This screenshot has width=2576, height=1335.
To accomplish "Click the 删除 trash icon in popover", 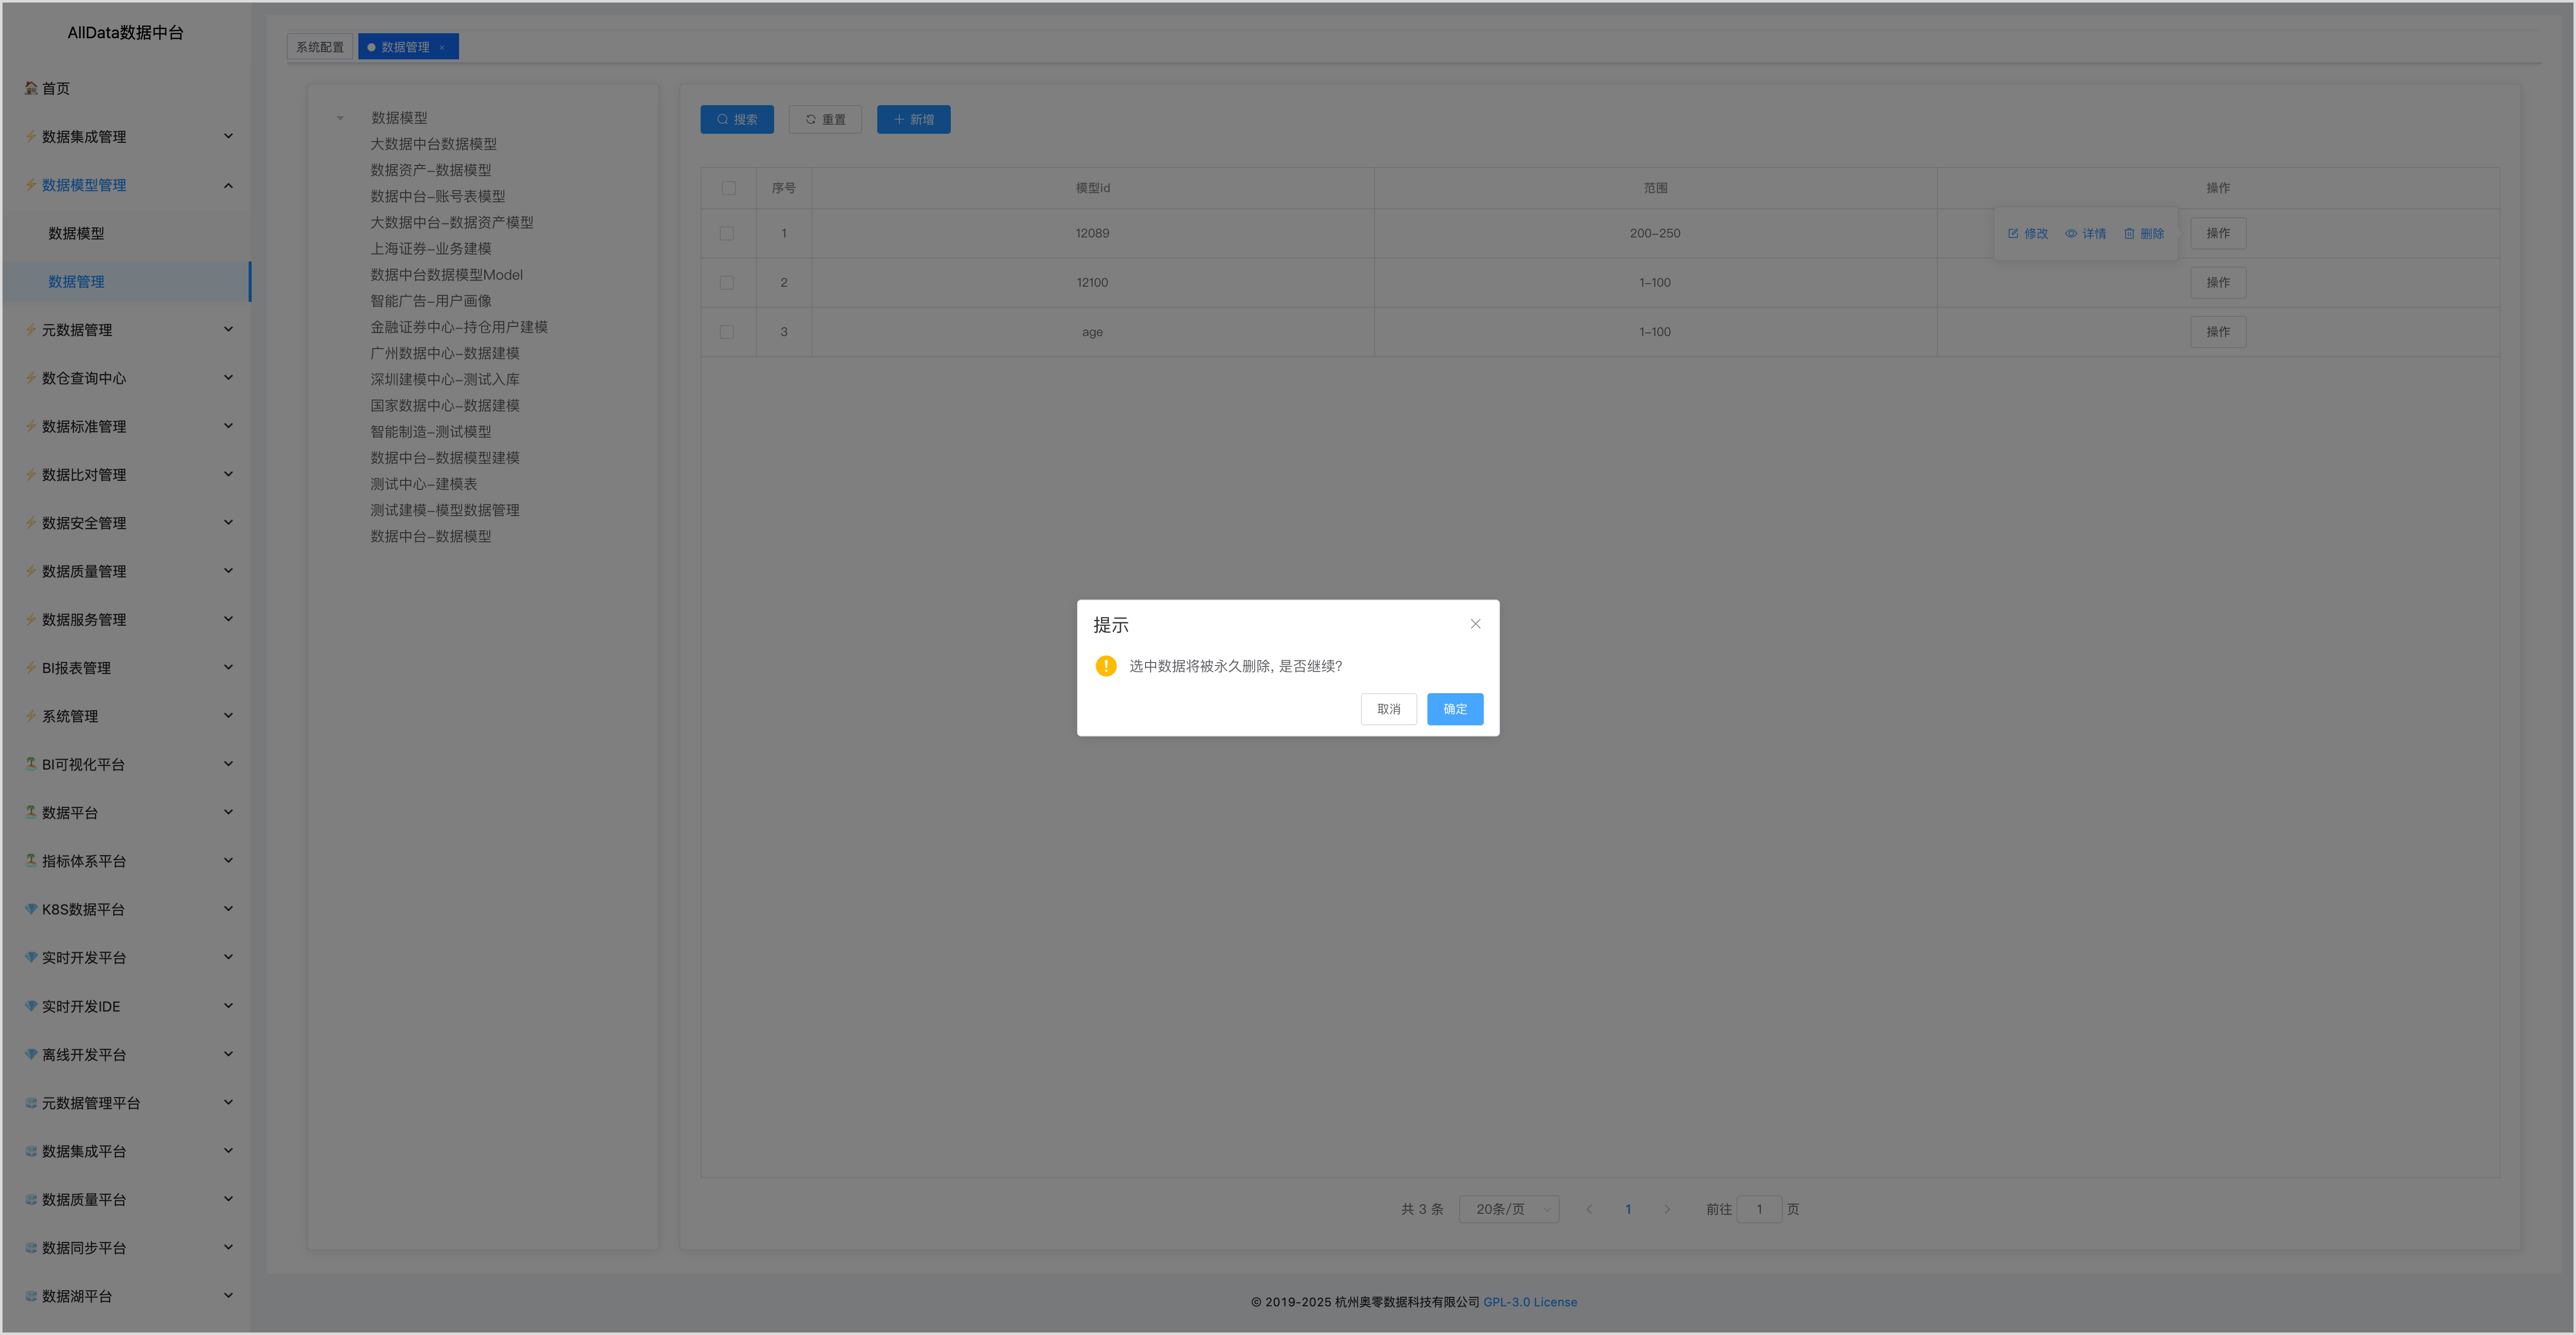I will (2129, 234).
